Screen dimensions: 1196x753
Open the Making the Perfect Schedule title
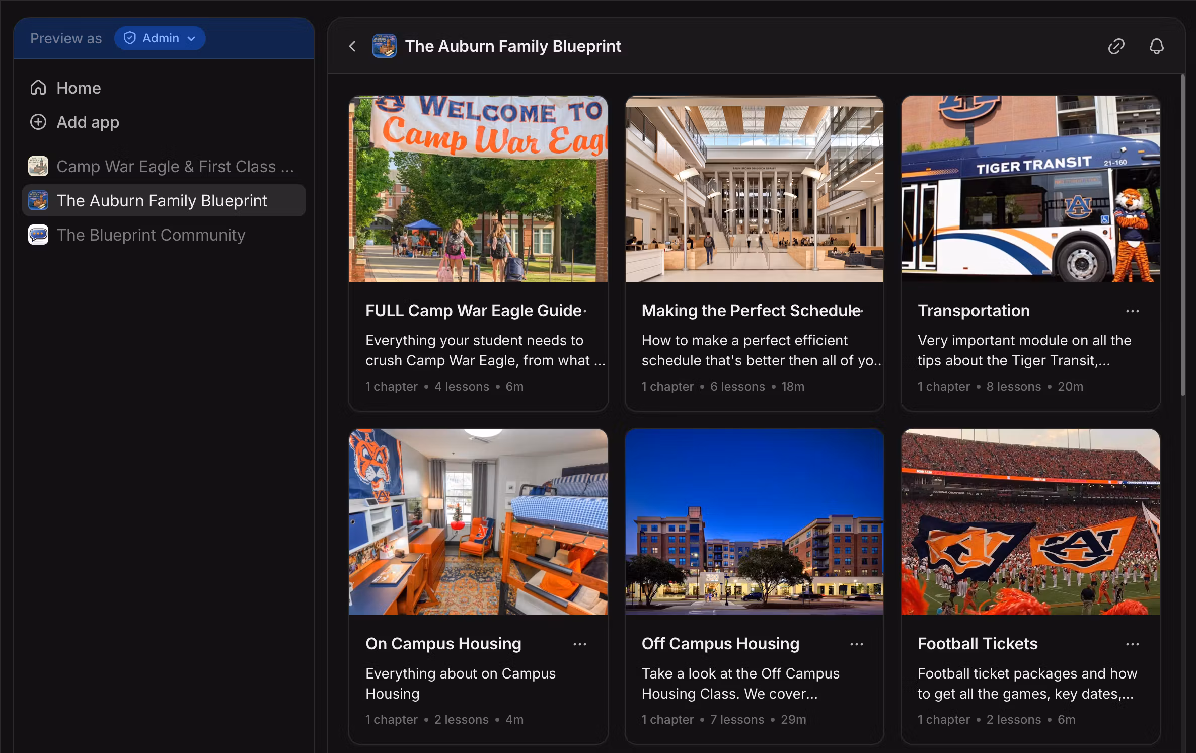[750, 311]
